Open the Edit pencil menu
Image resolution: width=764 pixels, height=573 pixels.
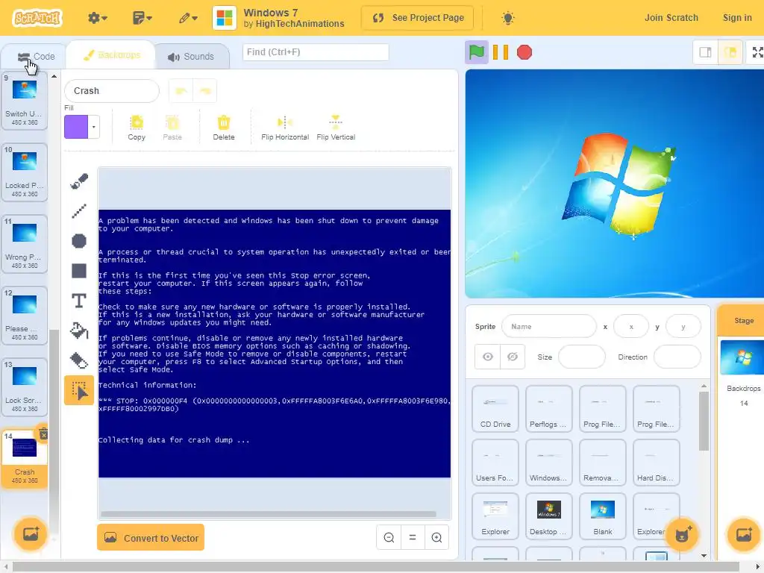pyautogui.click(x=187, y=18)
